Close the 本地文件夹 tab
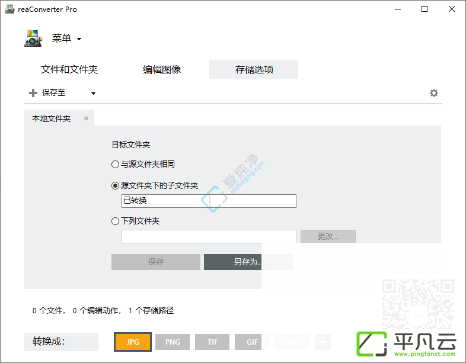The image size is (466, 363). tap(86, 118)
